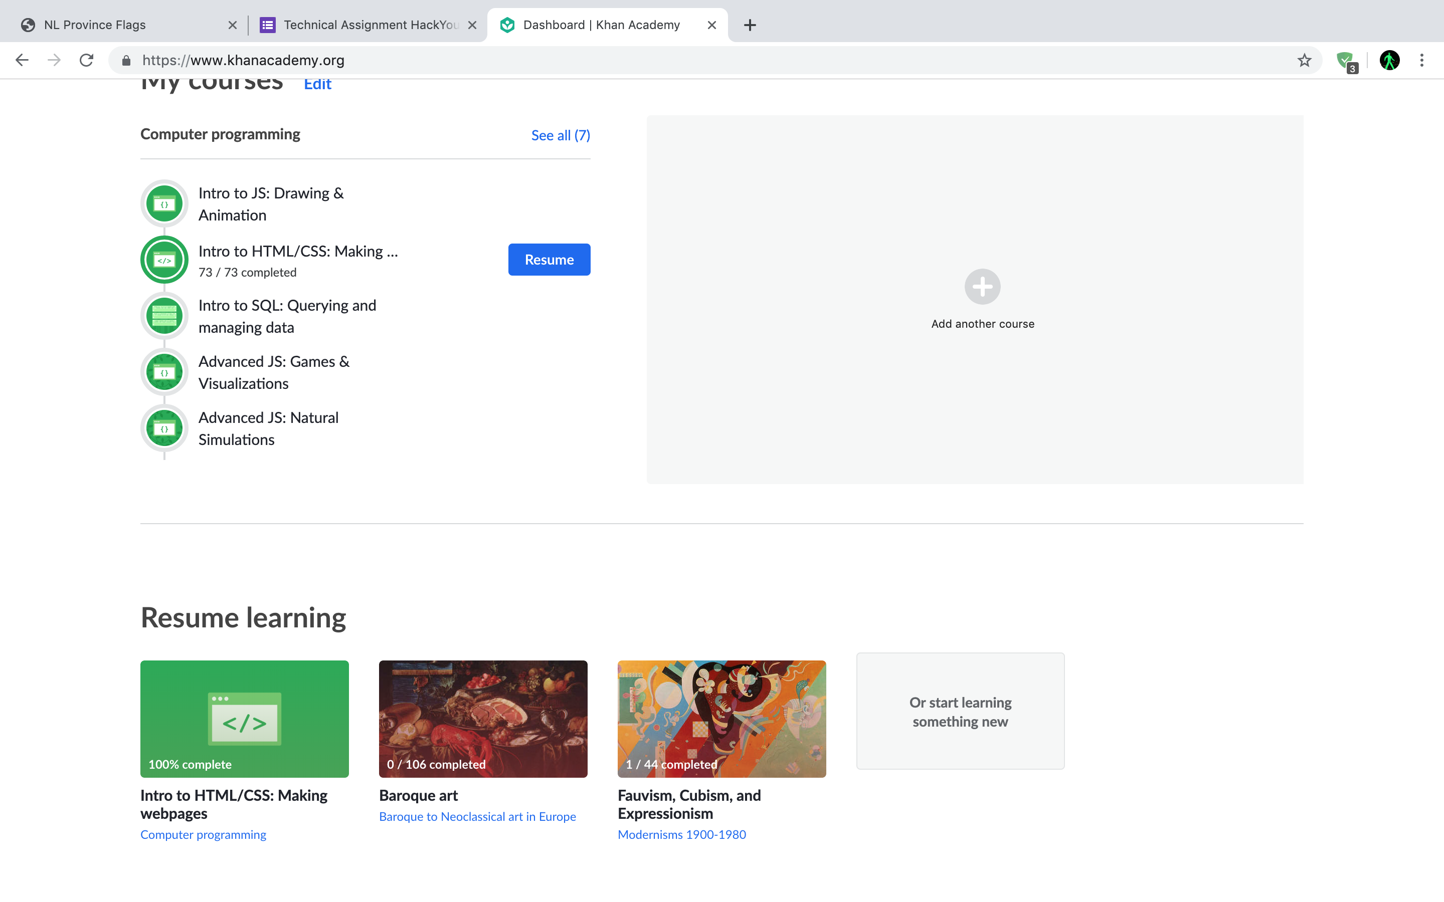Reload the Khan Academy page

[x=87, y=60]
